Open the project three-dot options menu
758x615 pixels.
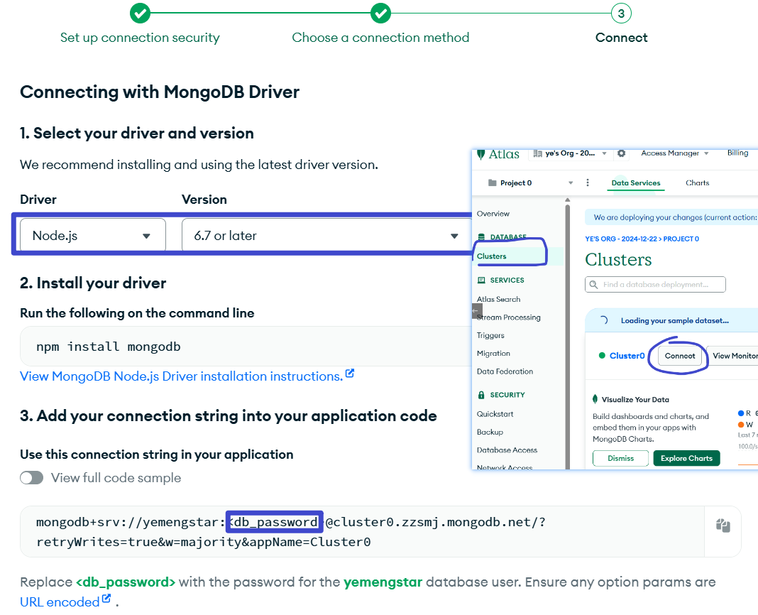(x=587, y=183)
